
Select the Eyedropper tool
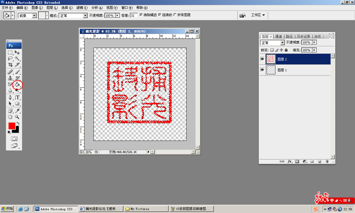(17, 110)
